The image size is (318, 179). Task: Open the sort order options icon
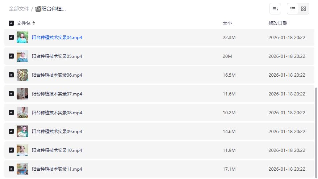(275, 9)
